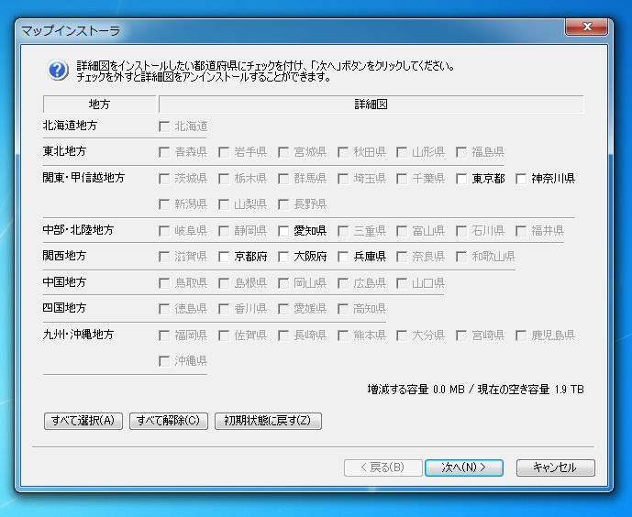Tick the 大阪府 checkbox
This screenshot has height=517, width=632.
pos(283,257)
